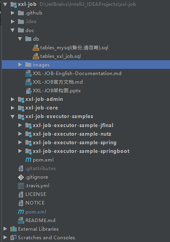
Task: Expand the xxl-job-core module arrow
Action: (x=13, y=108)
